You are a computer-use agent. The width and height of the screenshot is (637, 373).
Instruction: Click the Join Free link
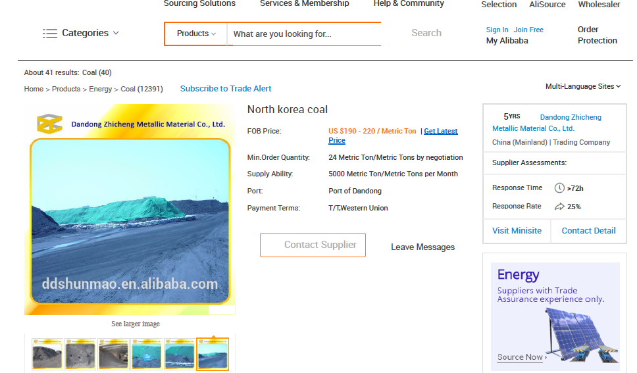(528, 30)
